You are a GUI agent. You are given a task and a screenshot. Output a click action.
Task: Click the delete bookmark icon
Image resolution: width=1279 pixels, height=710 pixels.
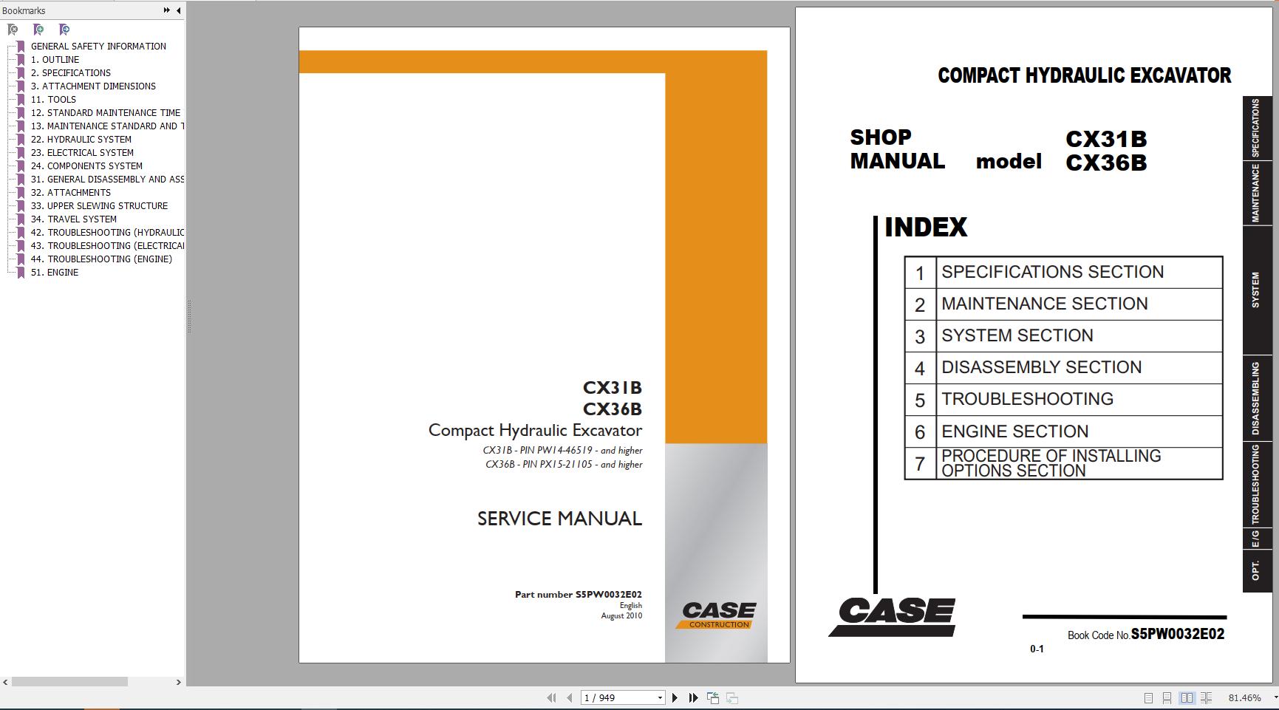click(13, 30)
